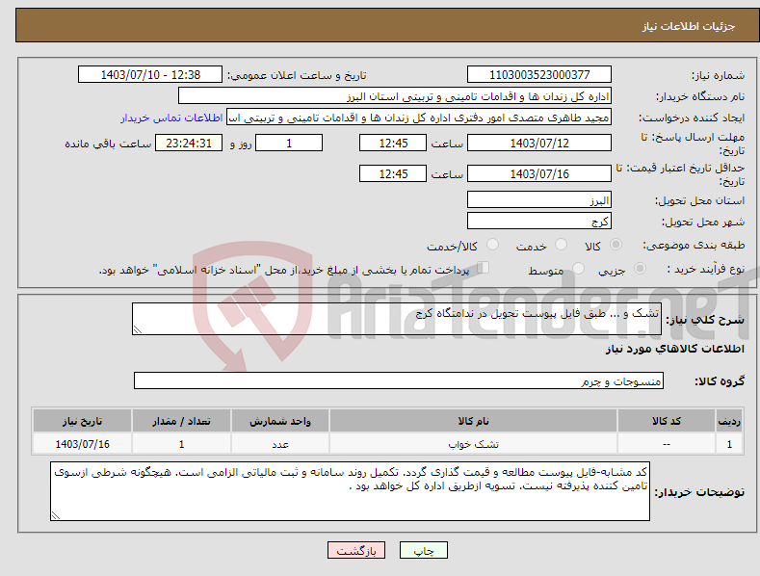This screenshot has height=576, width=760.
Task: Click the نوع فرآیند خرید label
Action: [x=706, y=269]
